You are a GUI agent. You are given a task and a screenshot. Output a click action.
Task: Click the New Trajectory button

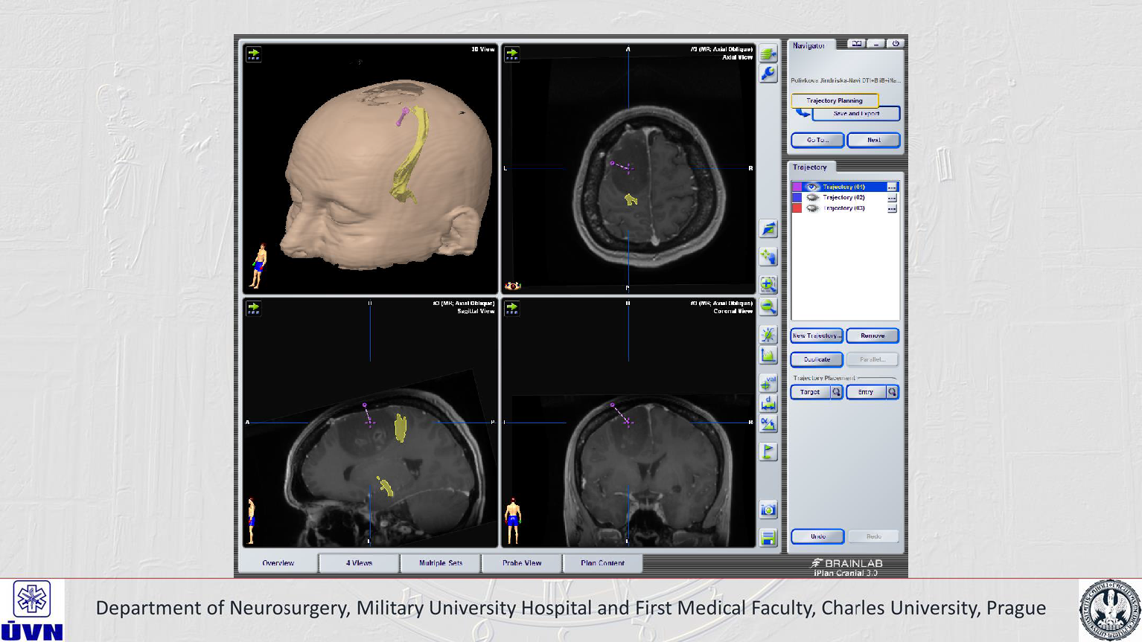(x=817, y=336)
